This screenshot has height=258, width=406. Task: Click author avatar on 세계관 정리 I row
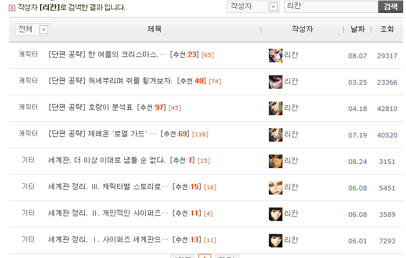(x=275, y=241)
